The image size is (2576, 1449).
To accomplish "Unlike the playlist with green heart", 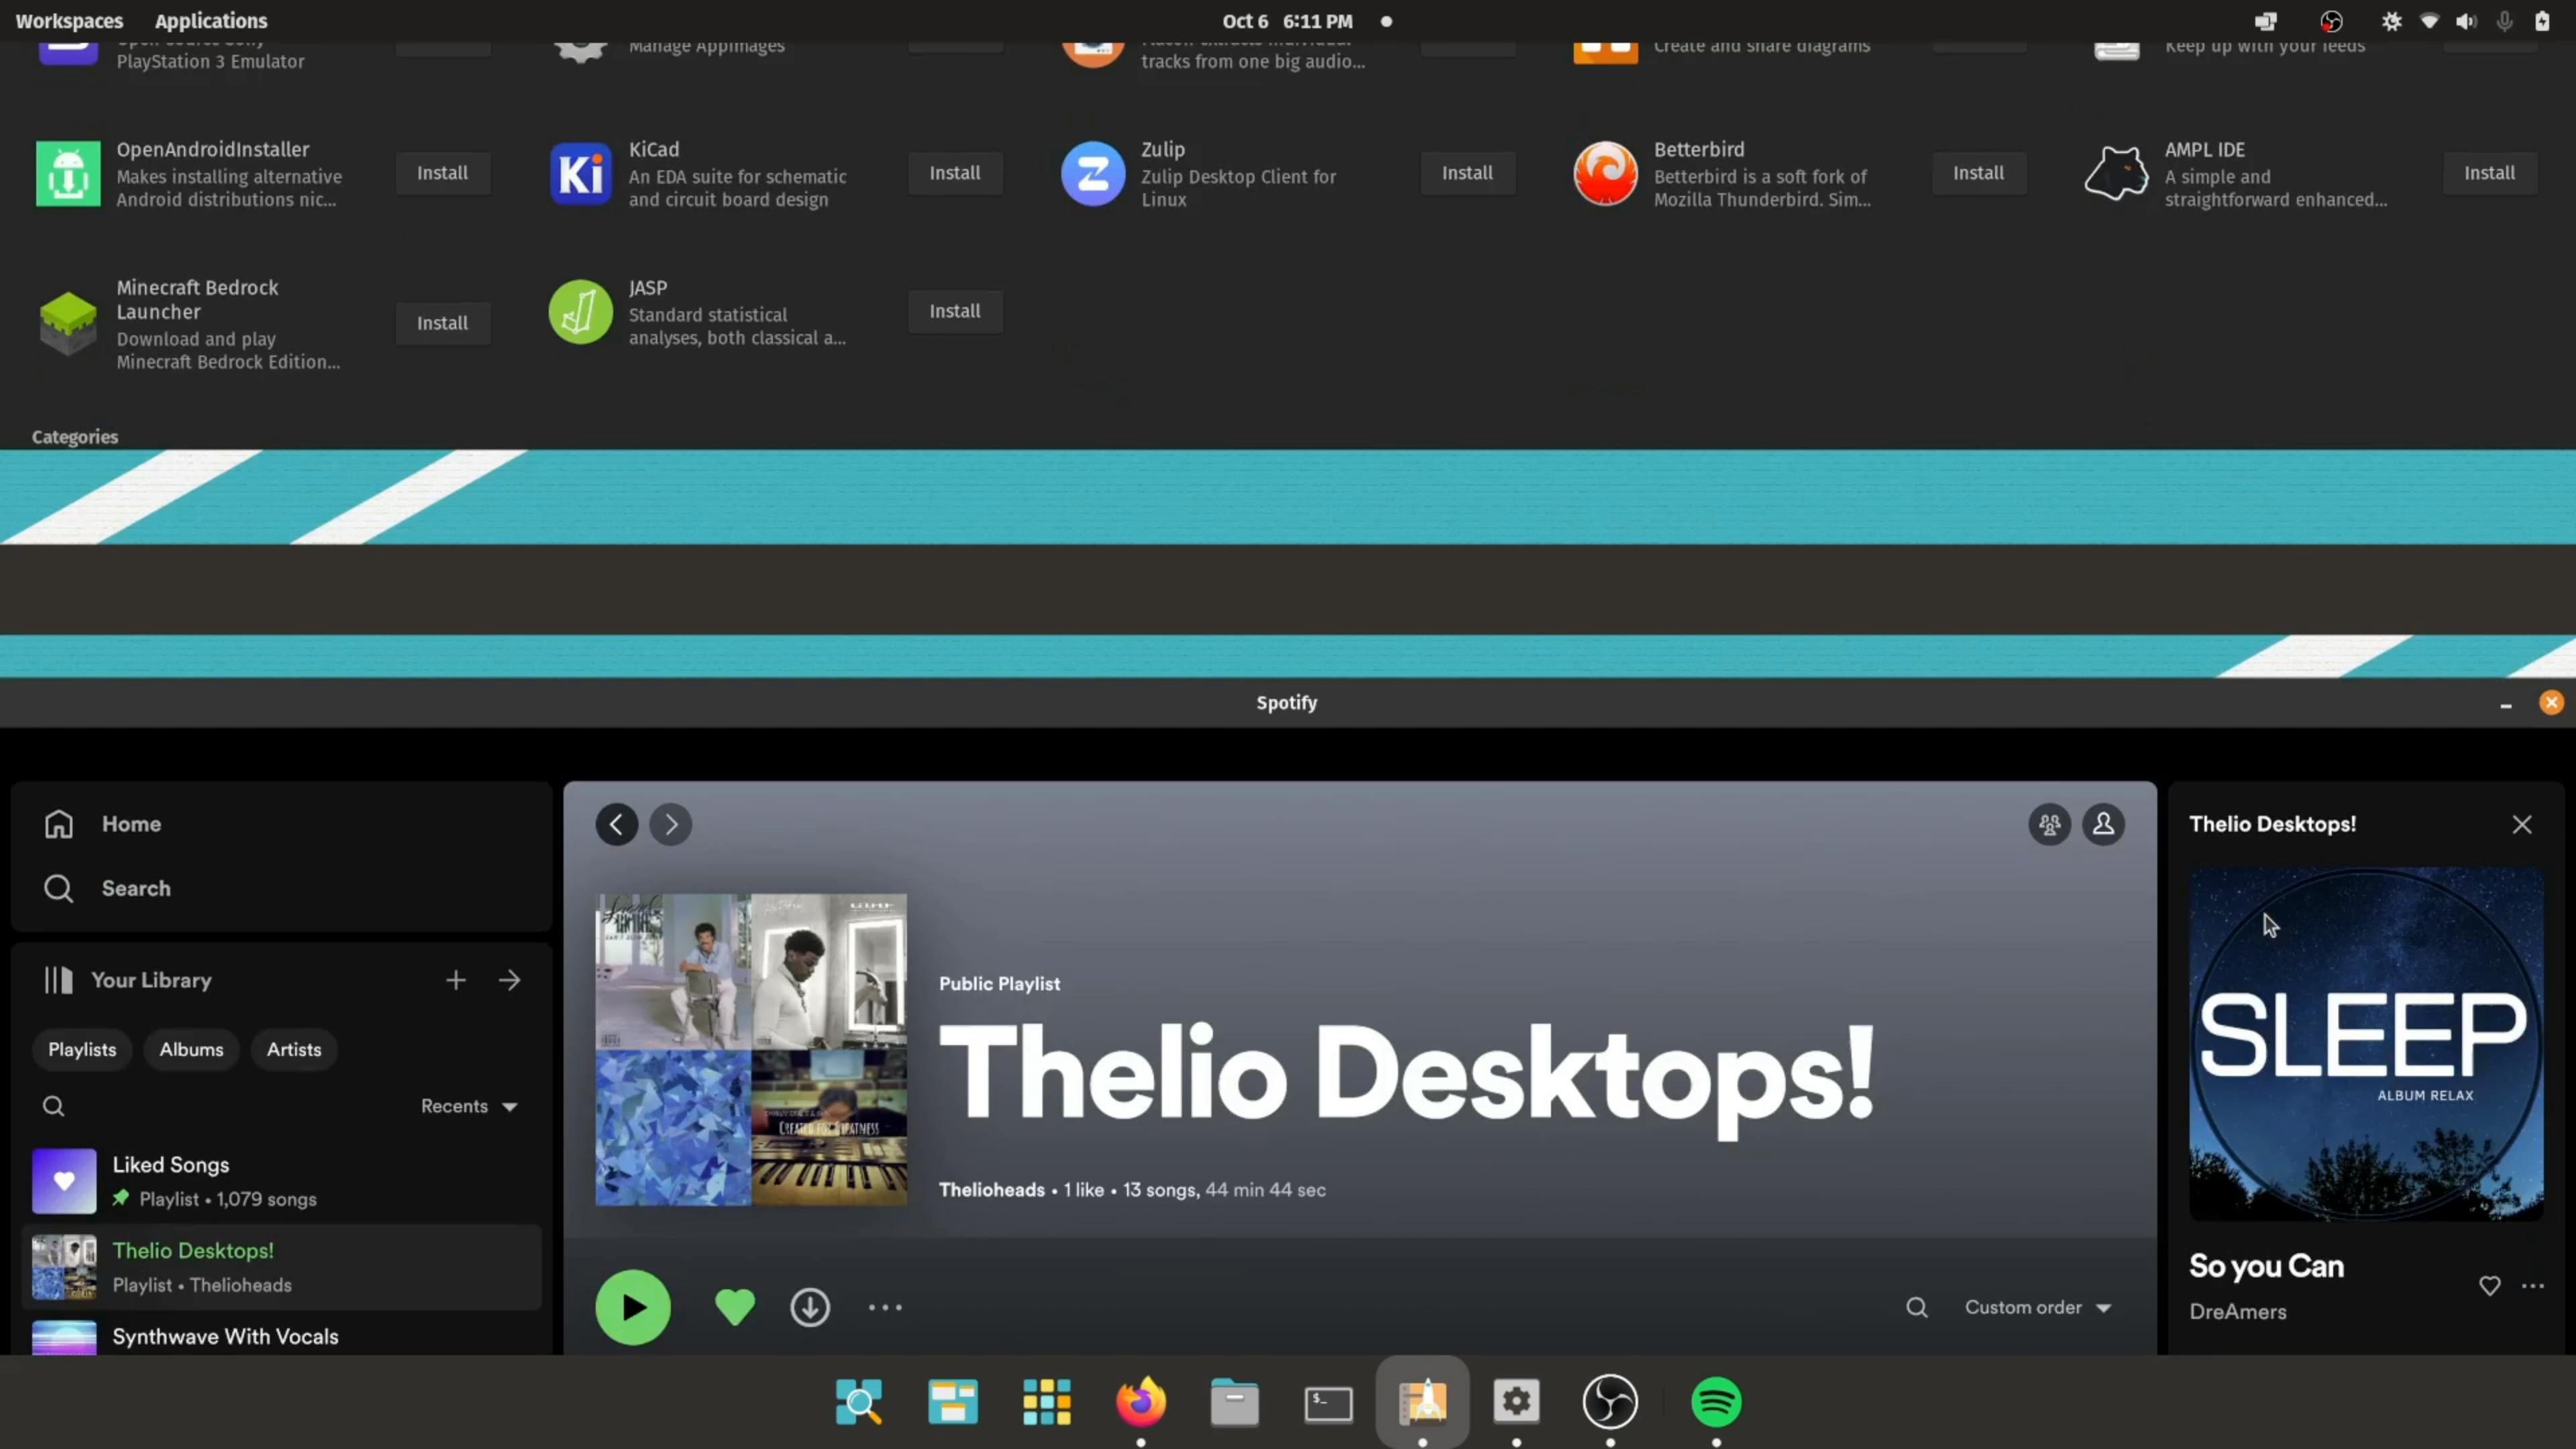I will pyautogui.click(x=735, y=1307).
